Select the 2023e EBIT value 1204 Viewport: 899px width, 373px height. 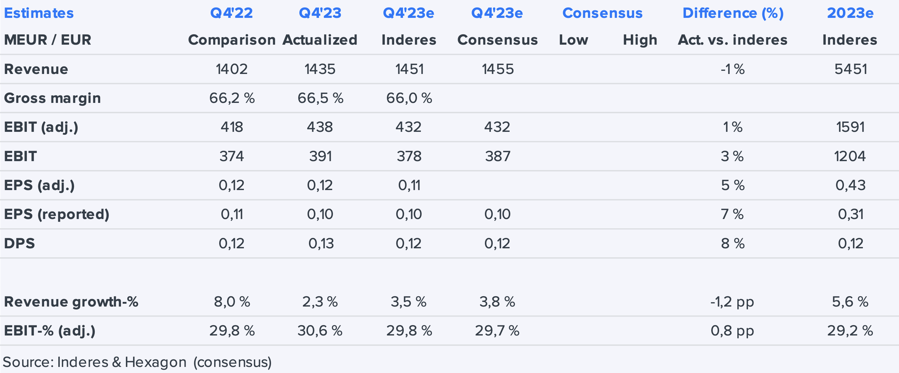(850, 156)
